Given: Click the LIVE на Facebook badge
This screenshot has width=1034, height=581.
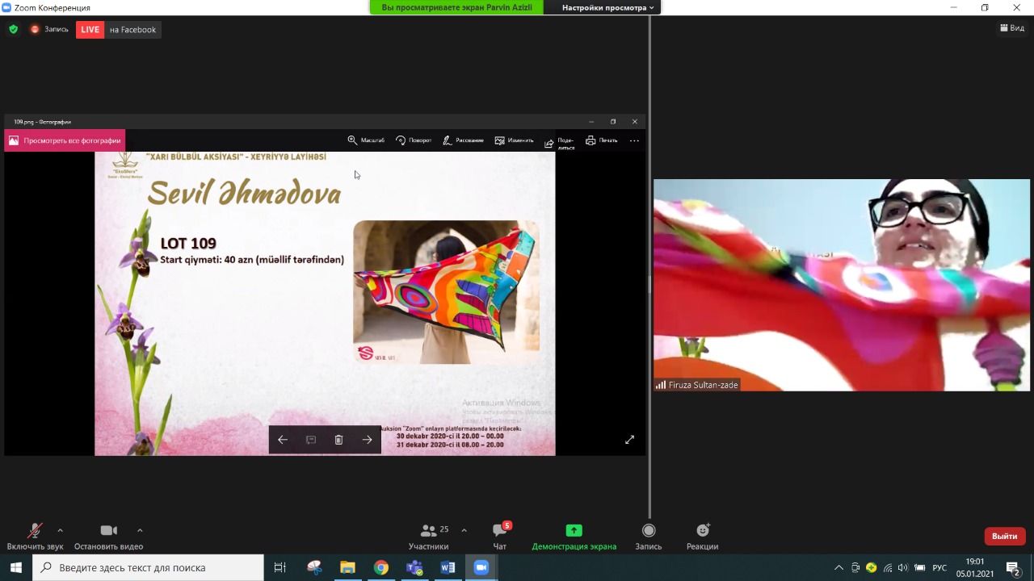Looking at the screenshot, I should [x=118, y=30].
